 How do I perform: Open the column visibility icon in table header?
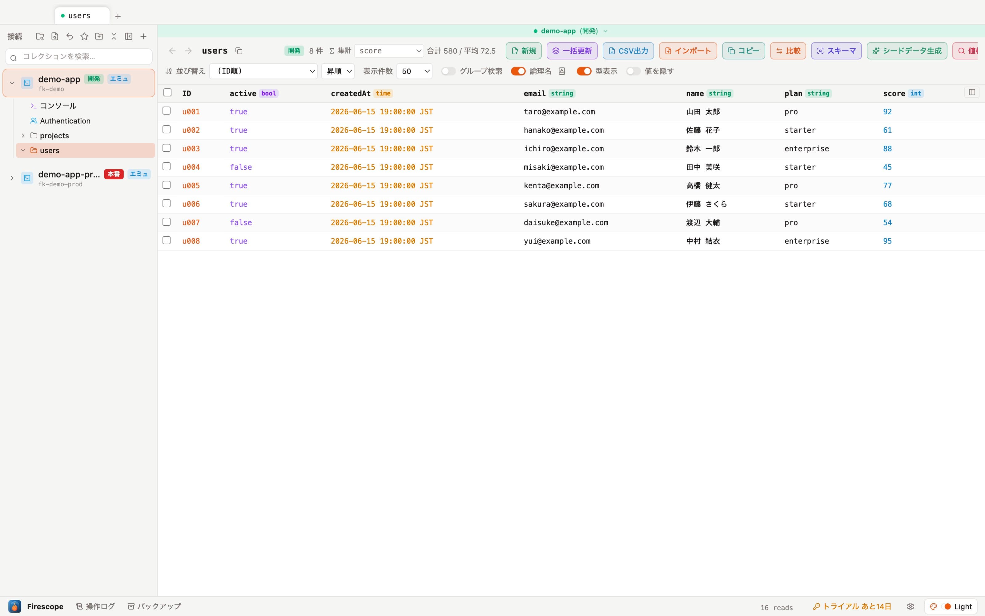(972, 92)
